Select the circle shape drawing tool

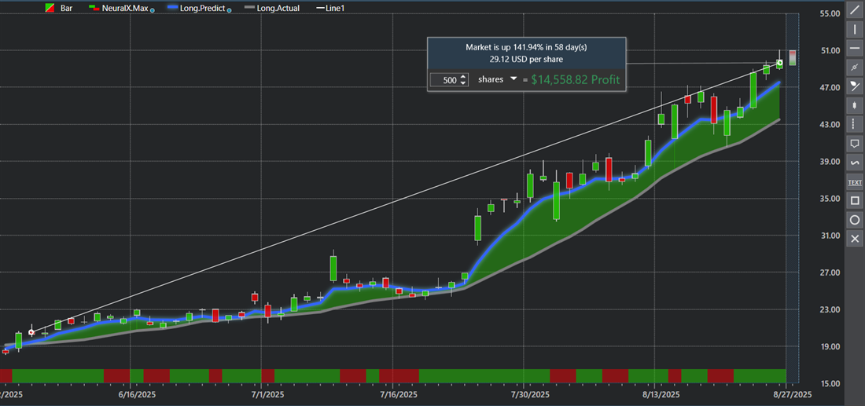click(x=854, y=220)
